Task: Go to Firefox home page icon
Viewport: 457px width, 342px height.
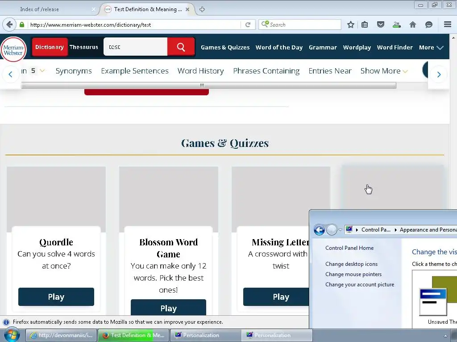Action: tap(413, 25)
